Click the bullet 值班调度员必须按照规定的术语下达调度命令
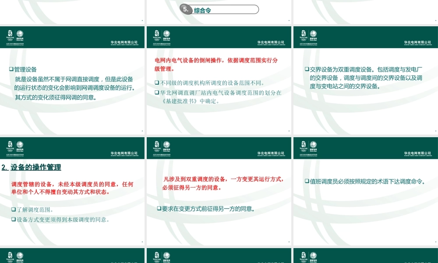 [365, 181]
